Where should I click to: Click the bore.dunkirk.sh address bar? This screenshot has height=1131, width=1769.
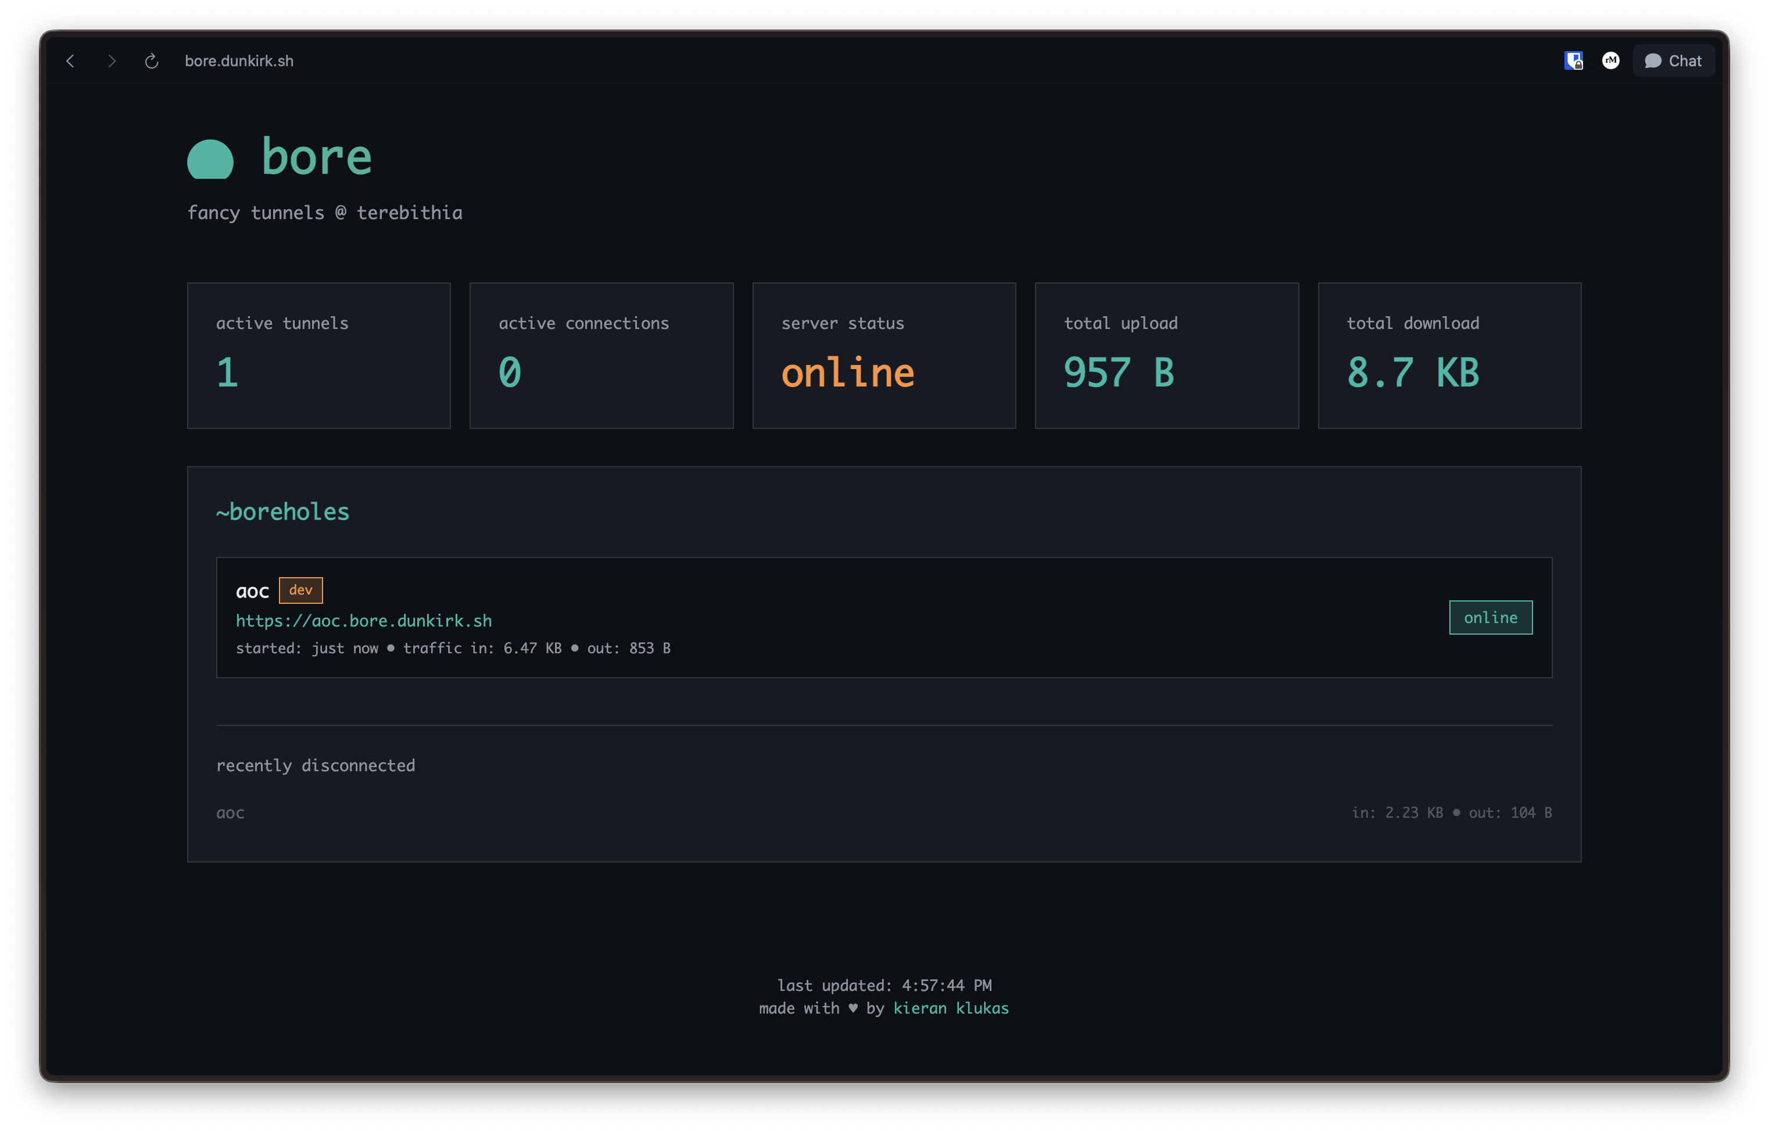[239, 61]
